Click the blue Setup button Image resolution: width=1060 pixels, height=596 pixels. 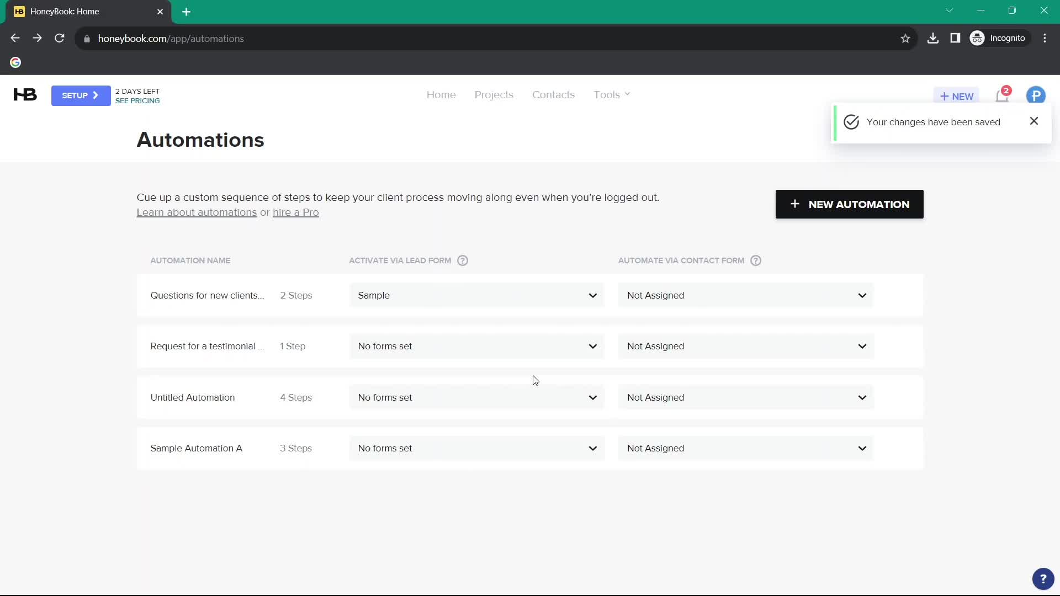click(81, 95)
